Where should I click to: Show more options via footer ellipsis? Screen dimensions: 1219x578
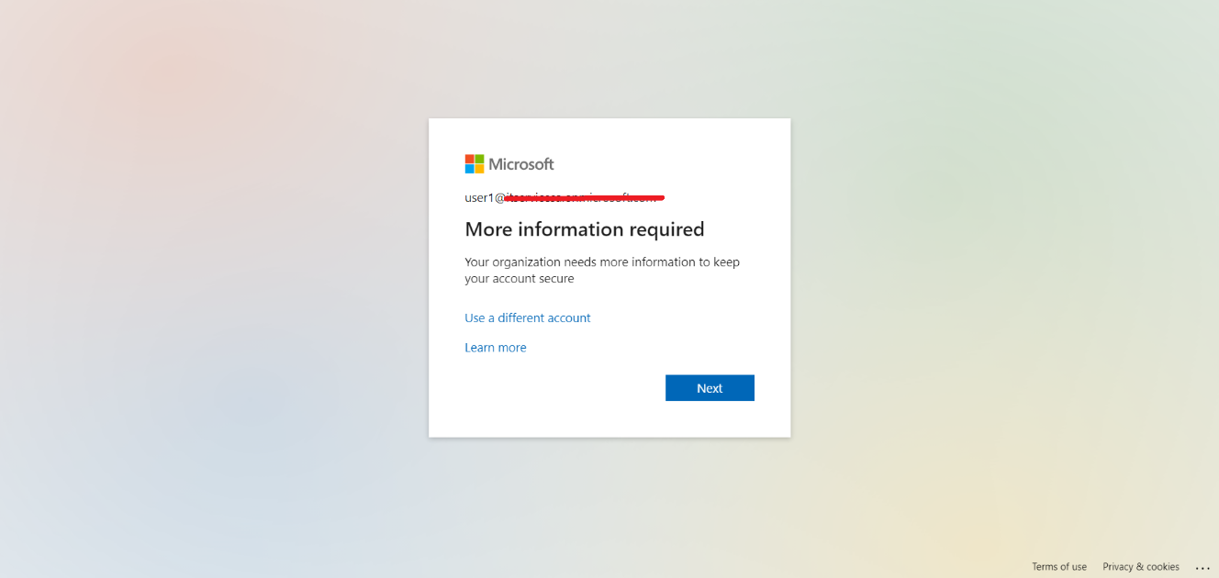(1203, 568)
